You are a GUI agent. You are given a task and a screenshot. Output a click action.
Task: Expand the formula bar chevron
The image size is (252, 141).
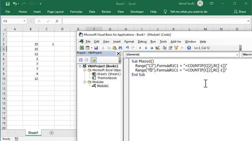click(248, 21)
